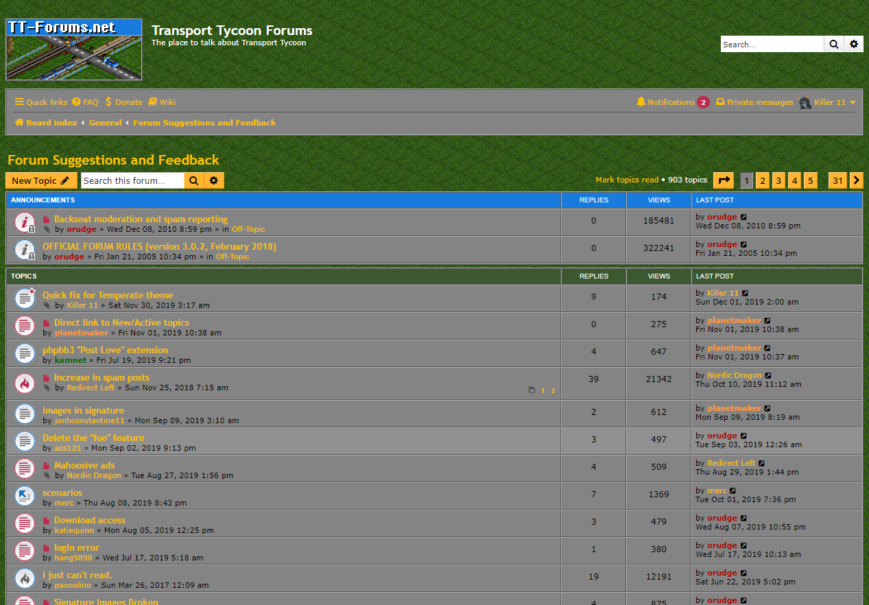The width and height of the screenshot is (869, 605).
Task: Open the Notifications dropdown
Action: [x=672, y=102]
